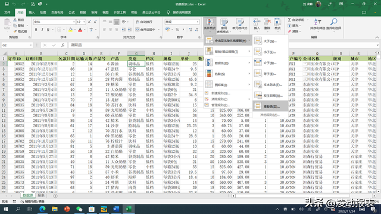The image size is (381, 214).
Task: Choose Text That Contains (文本包含) rule
Action: 270,84
